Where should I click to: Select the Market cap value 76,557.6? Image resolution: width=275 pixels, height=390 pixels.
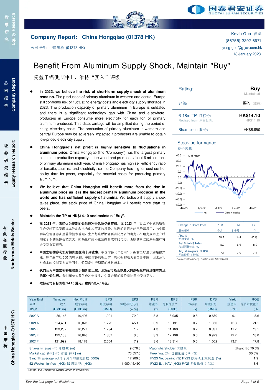(x=134, y=353)
